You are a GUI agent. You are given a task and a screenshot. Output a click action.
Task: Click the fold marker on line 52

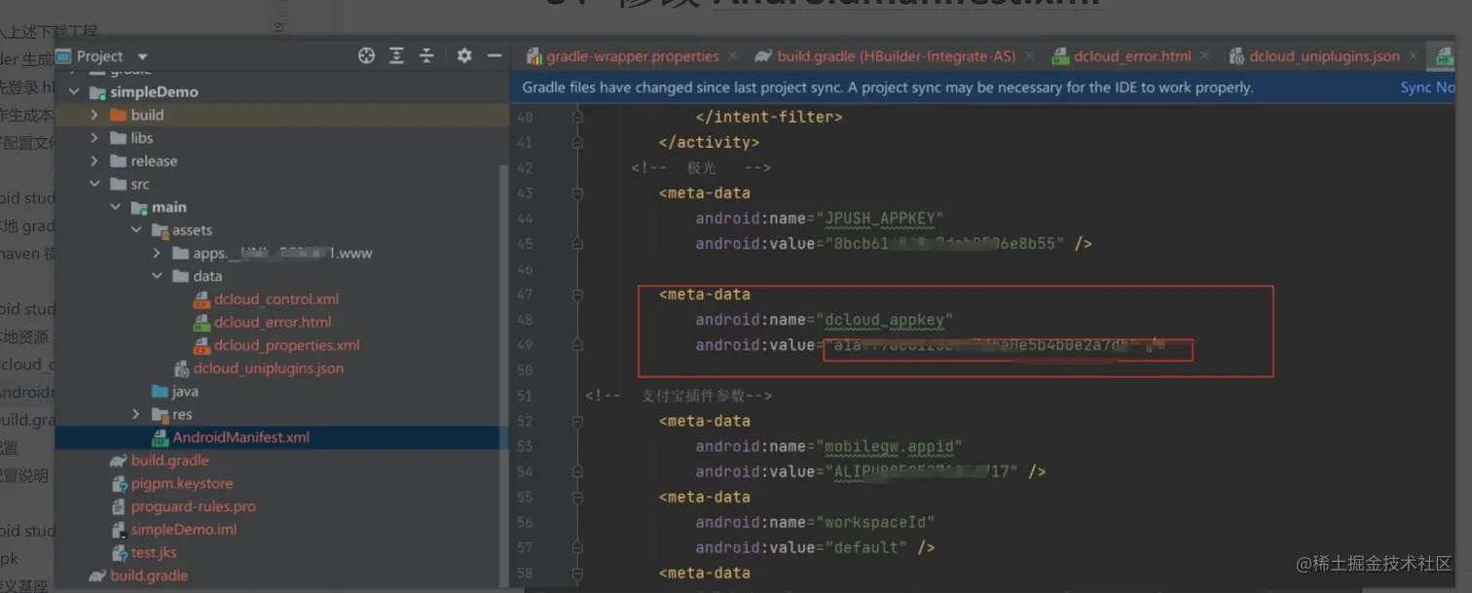(577, 421)
